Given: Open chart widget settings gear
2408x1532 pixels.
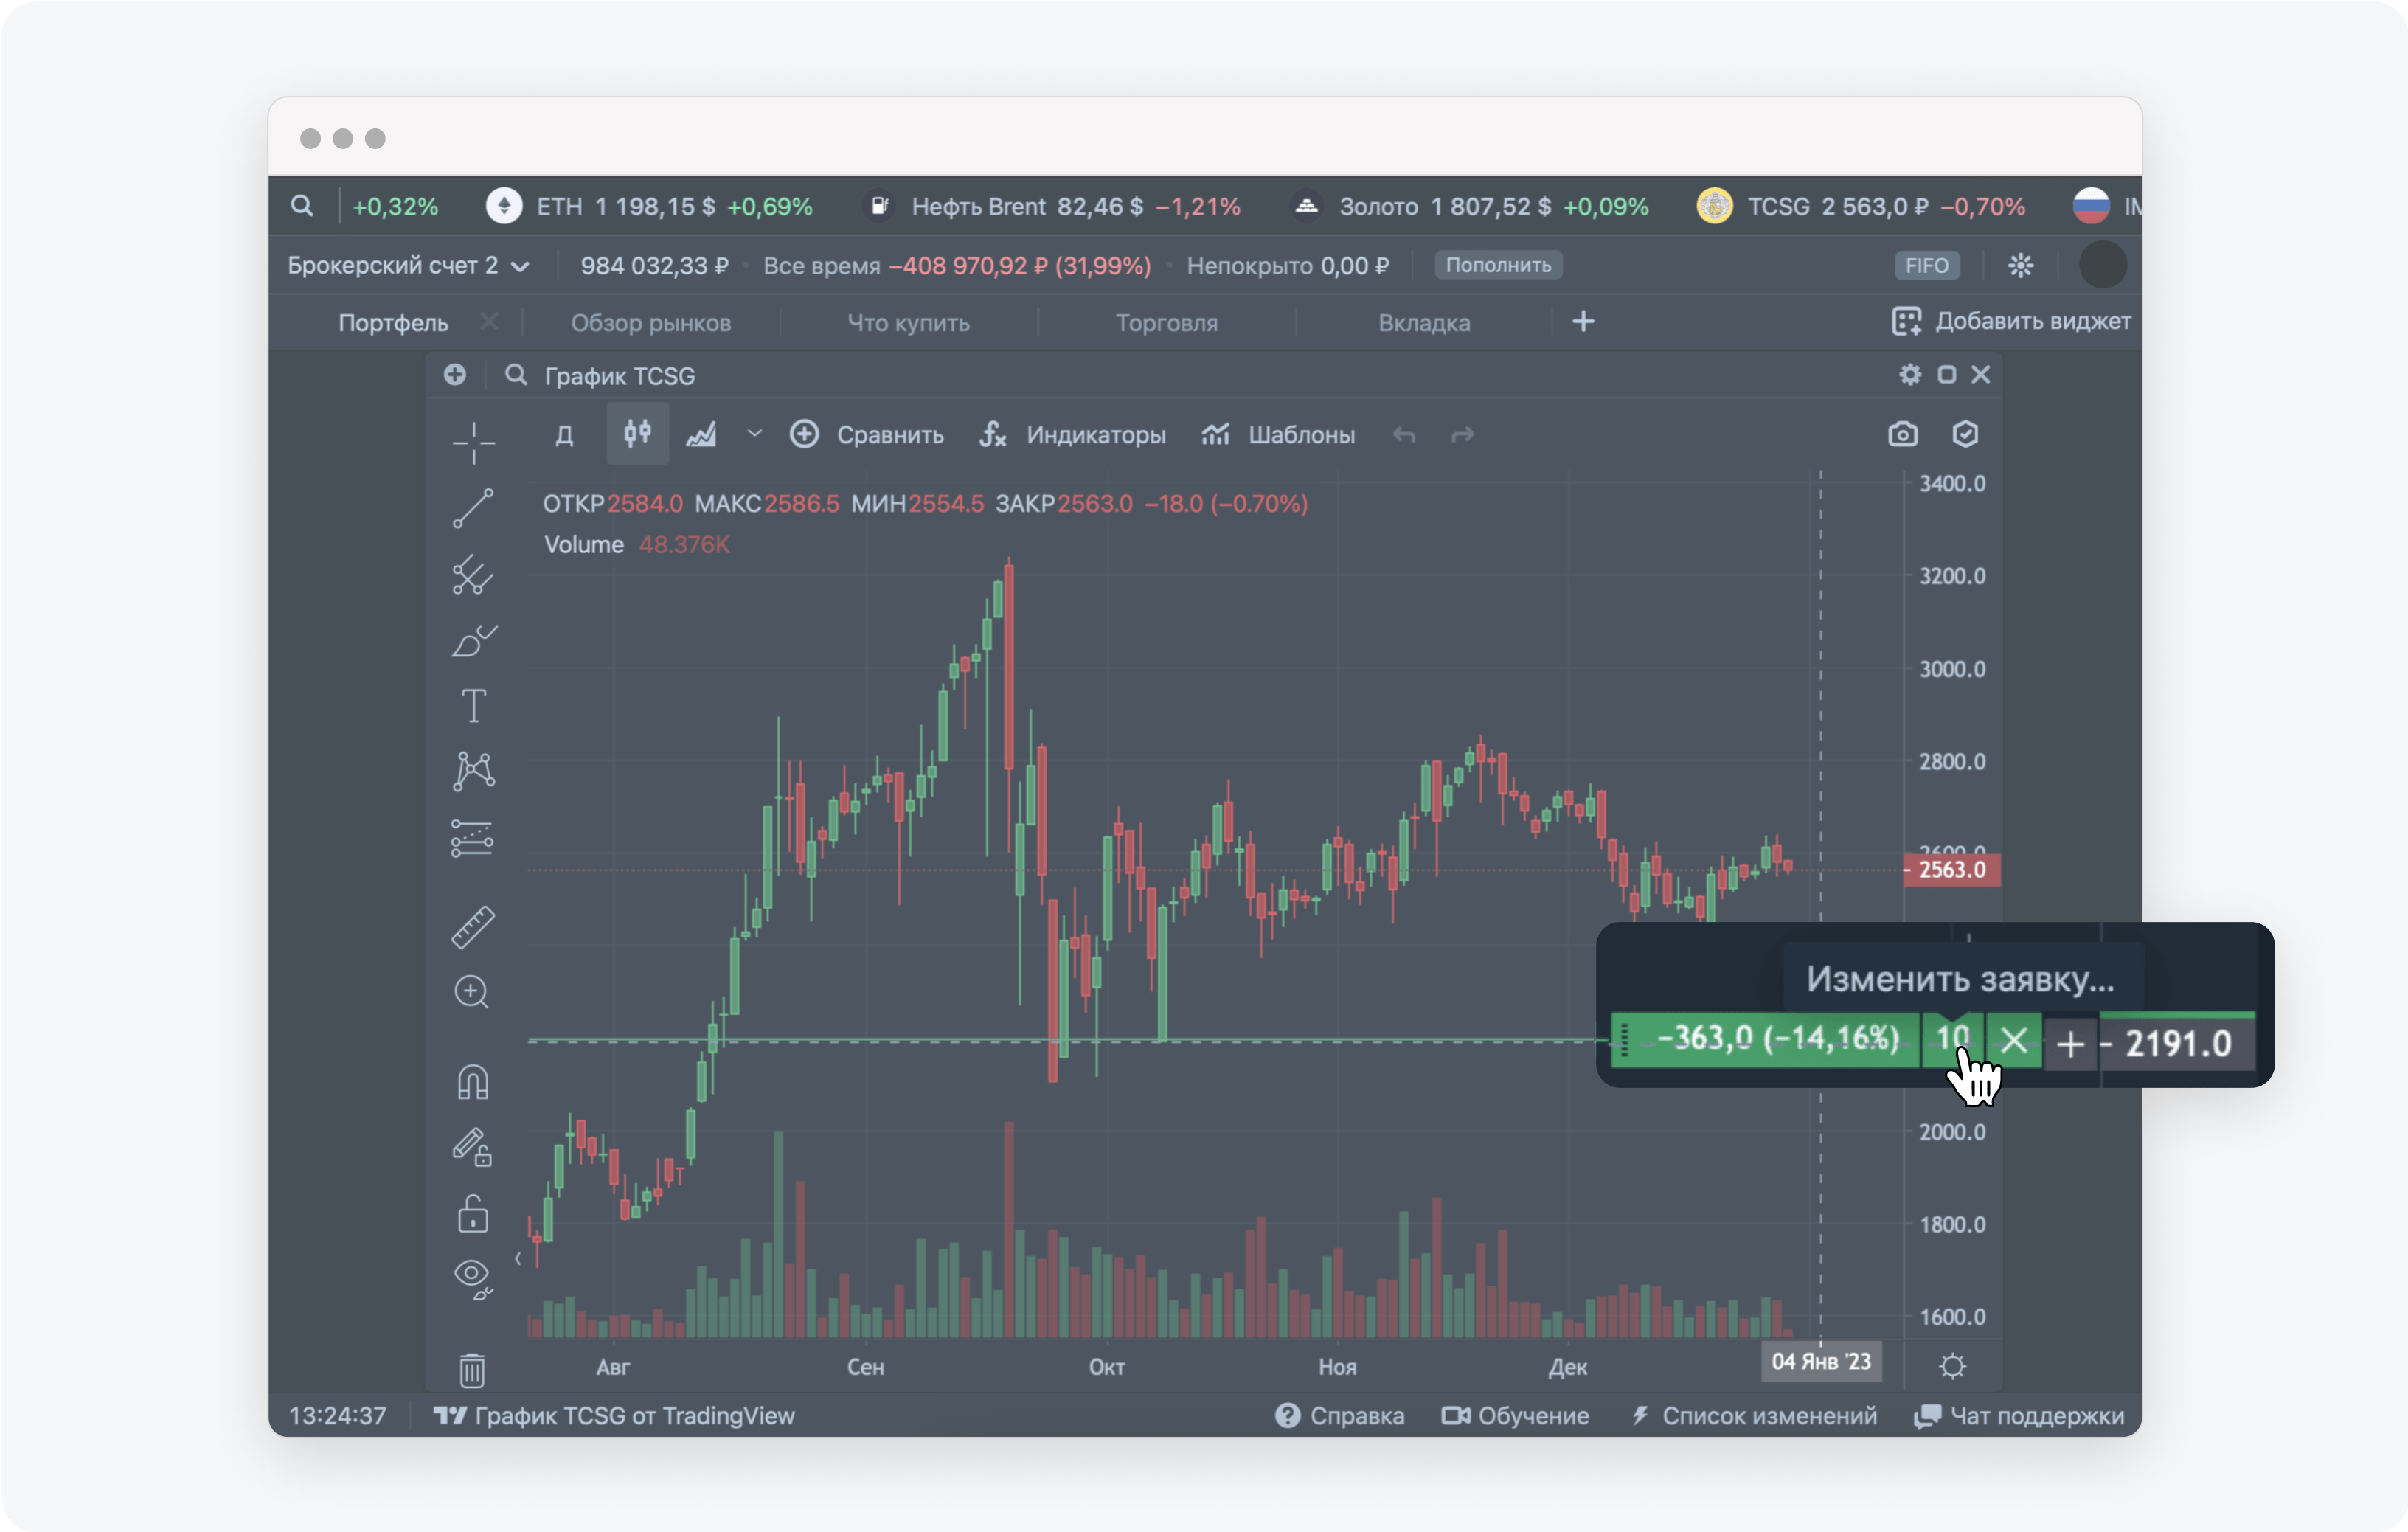Looking at the screenshot, I should [1910, 375].
